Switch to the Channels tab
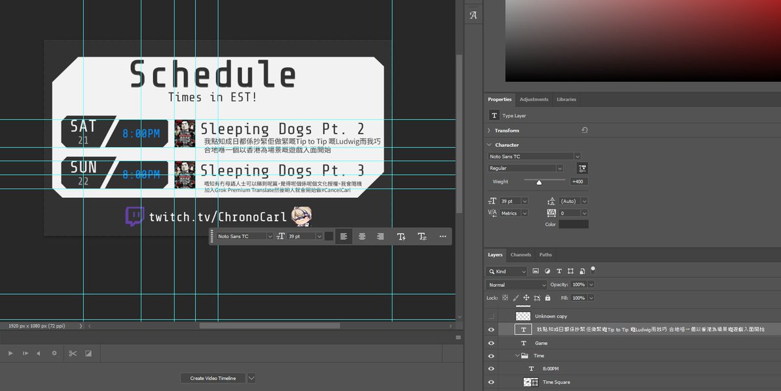Screen dimensions: 781x391 point(521,255)
